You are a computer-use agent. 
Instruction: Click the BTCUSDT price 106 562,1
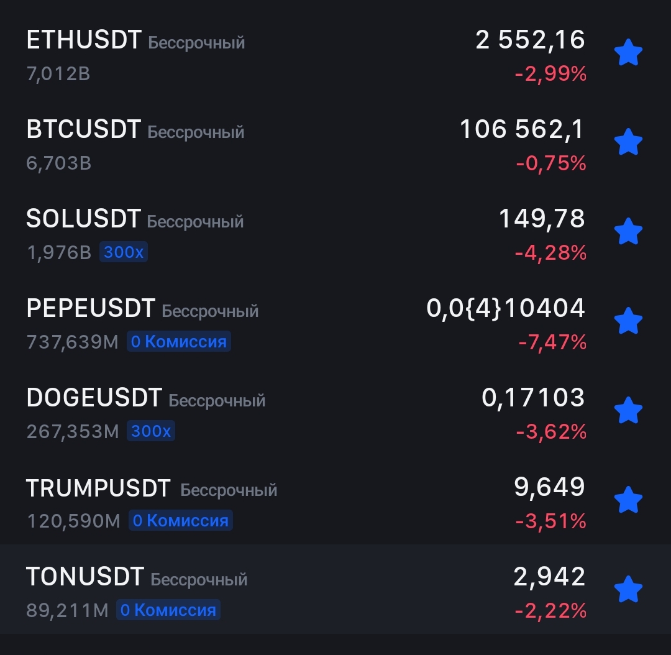[x=522, y=129]
